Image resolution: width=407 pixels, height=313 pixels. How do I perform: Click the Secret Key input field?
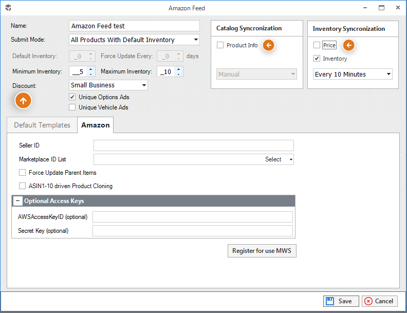pyautogui.click(x=193, y=231)
